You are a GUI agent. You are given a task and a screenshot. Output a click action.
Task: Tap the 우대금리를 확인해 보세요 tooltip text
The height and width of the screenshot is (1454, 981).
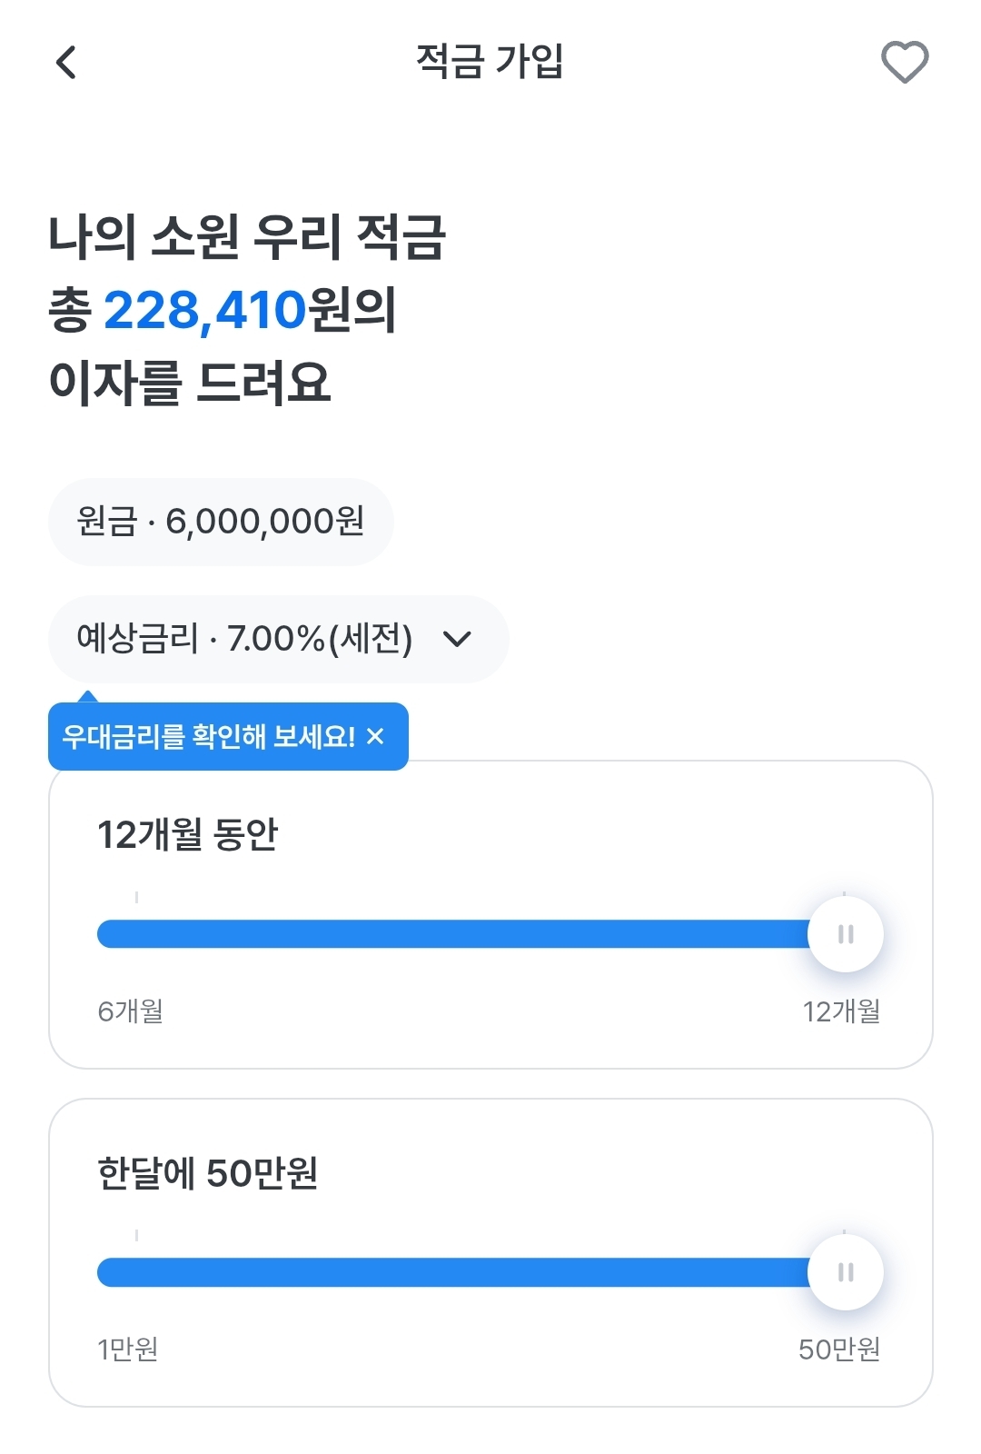[209, 736]
